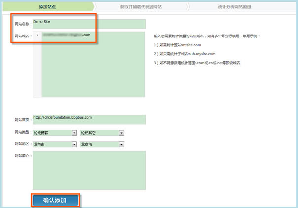Click the 网站首页 URL input field

[89, 120]
